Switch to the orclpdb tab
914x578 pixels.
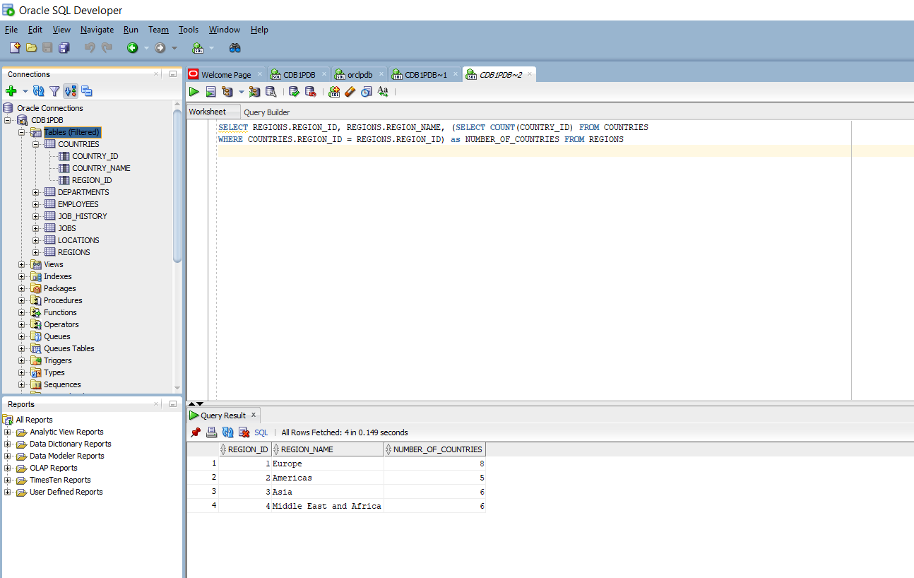(x=360, y=75)
